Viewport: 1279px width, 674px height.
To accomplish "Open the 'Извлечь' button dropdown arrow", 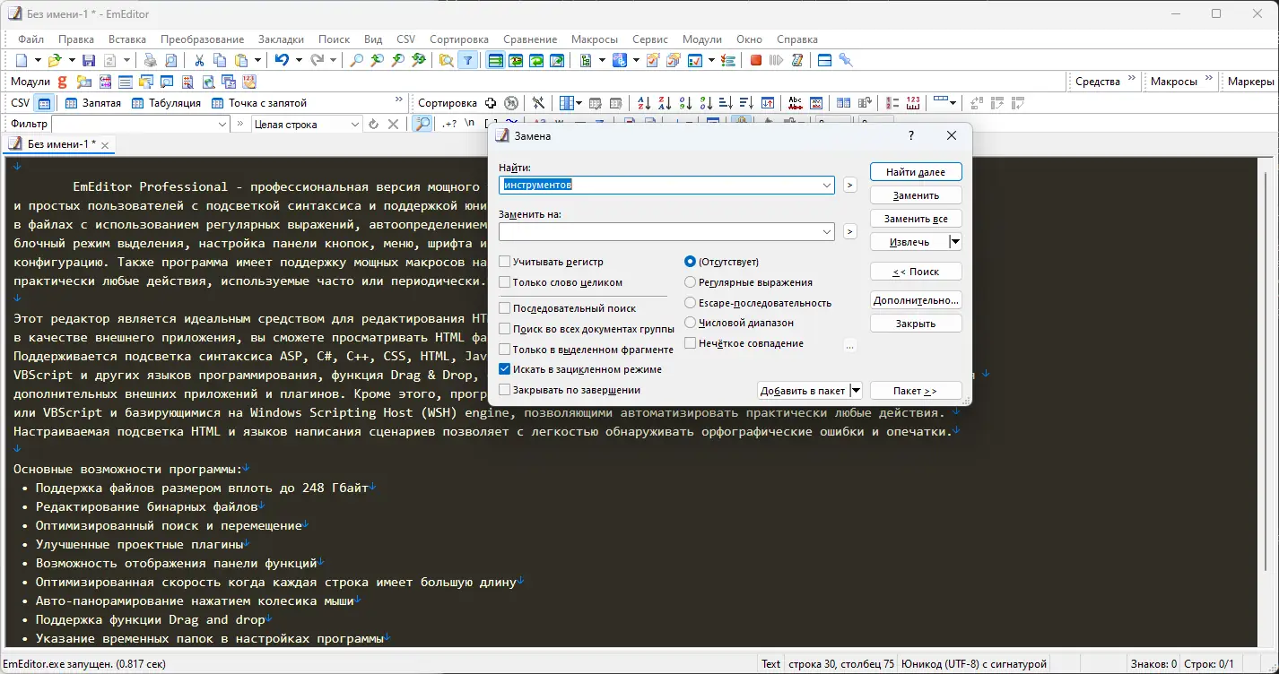I will click(x=956, y=242).
